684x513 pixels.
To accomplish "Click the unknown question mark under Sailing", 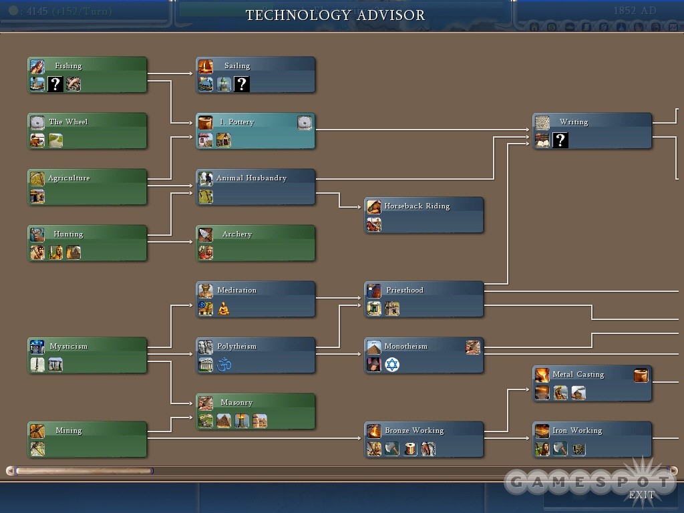I will (242, 84).
